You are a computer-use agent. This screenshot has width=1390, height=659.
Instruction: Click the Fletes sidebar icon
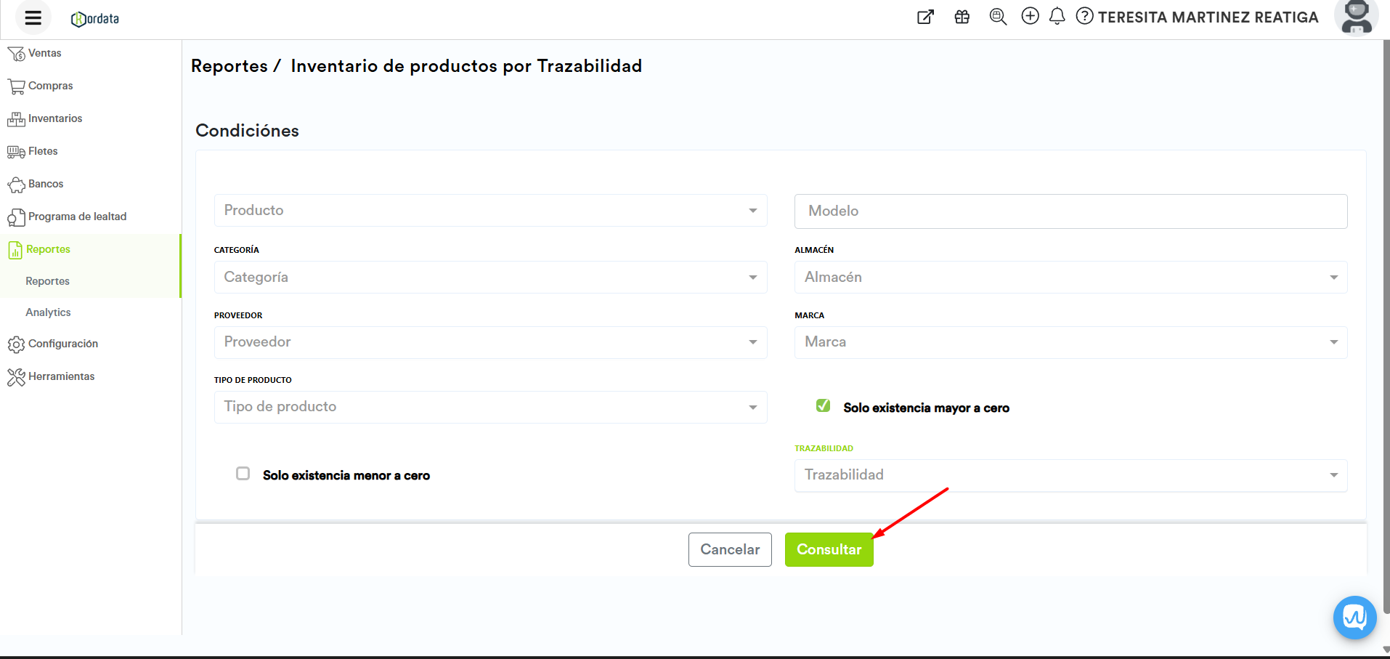pos(43,151)
